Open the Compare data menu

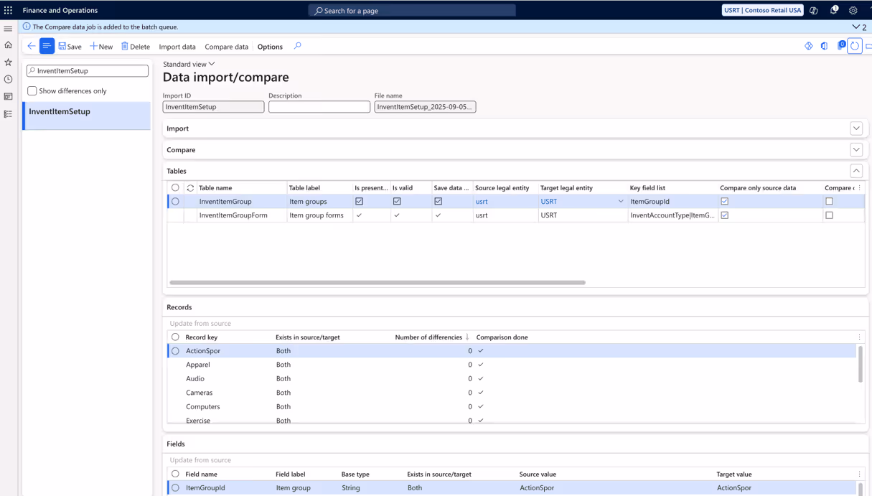pyautogui.click(x=226, y=47)
